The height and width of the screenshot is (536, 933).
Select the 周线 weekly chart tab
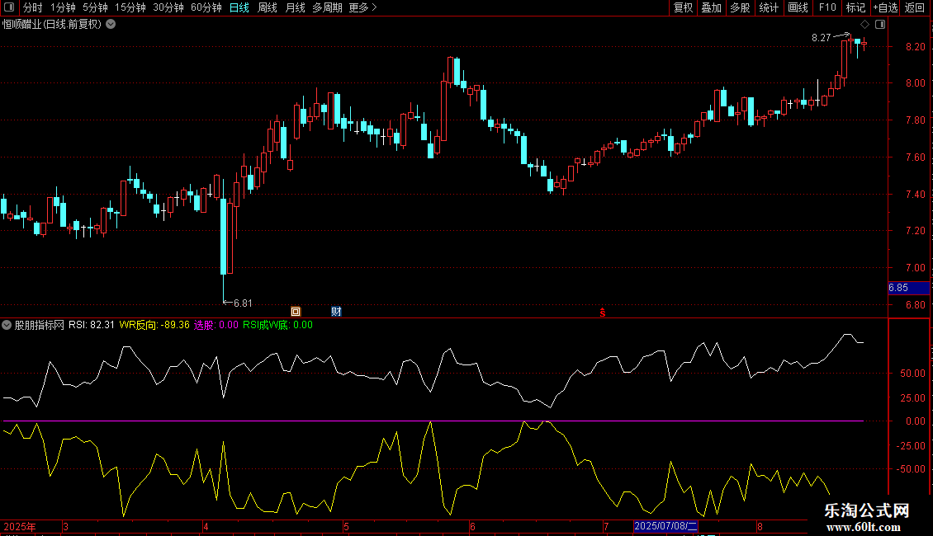(x=268, y=7)
